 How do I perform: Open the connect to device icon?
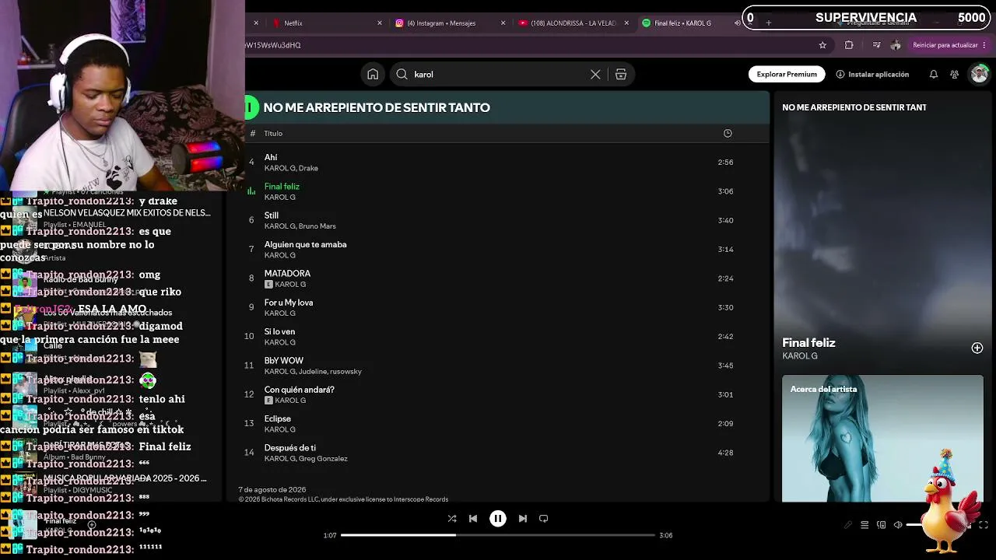(882, 525)
